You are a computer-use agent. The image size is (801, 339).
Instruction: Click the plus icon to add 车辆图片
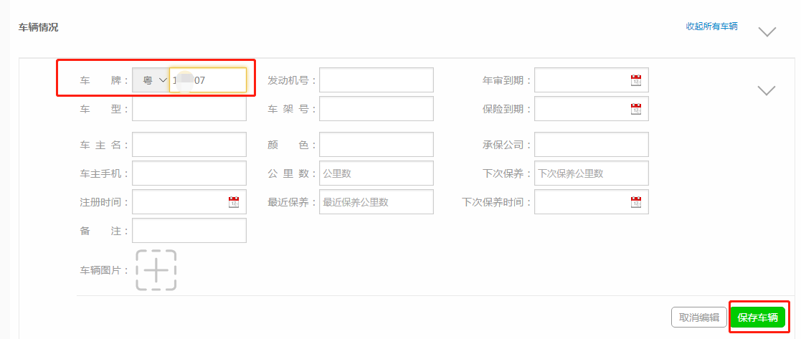click(156, 270)
